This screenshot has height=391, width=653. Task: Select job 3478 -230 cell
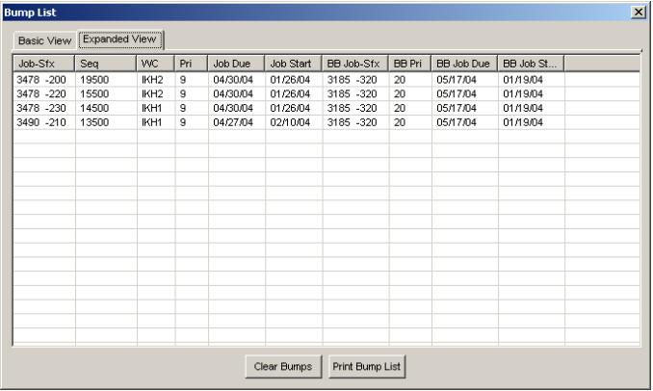(x=44, y=108)
